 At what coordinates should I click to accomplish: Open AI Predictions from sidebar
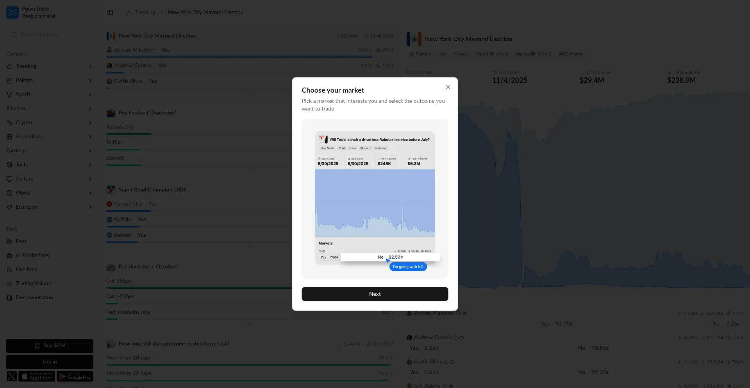(32, 255)
